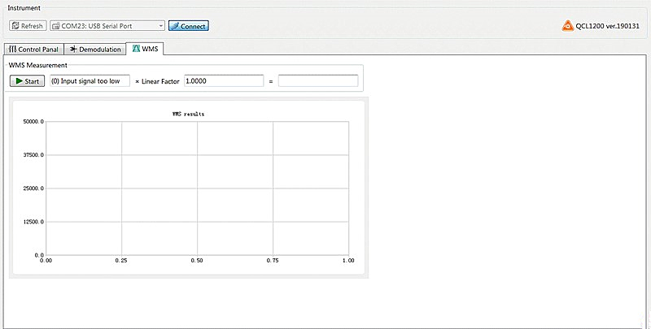Select the WMS tab
This screenshot has height=329, width=651.
coord(145,50)
